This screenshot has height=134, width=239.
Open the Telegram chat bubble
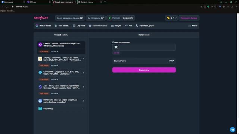[x=232, y=130]
